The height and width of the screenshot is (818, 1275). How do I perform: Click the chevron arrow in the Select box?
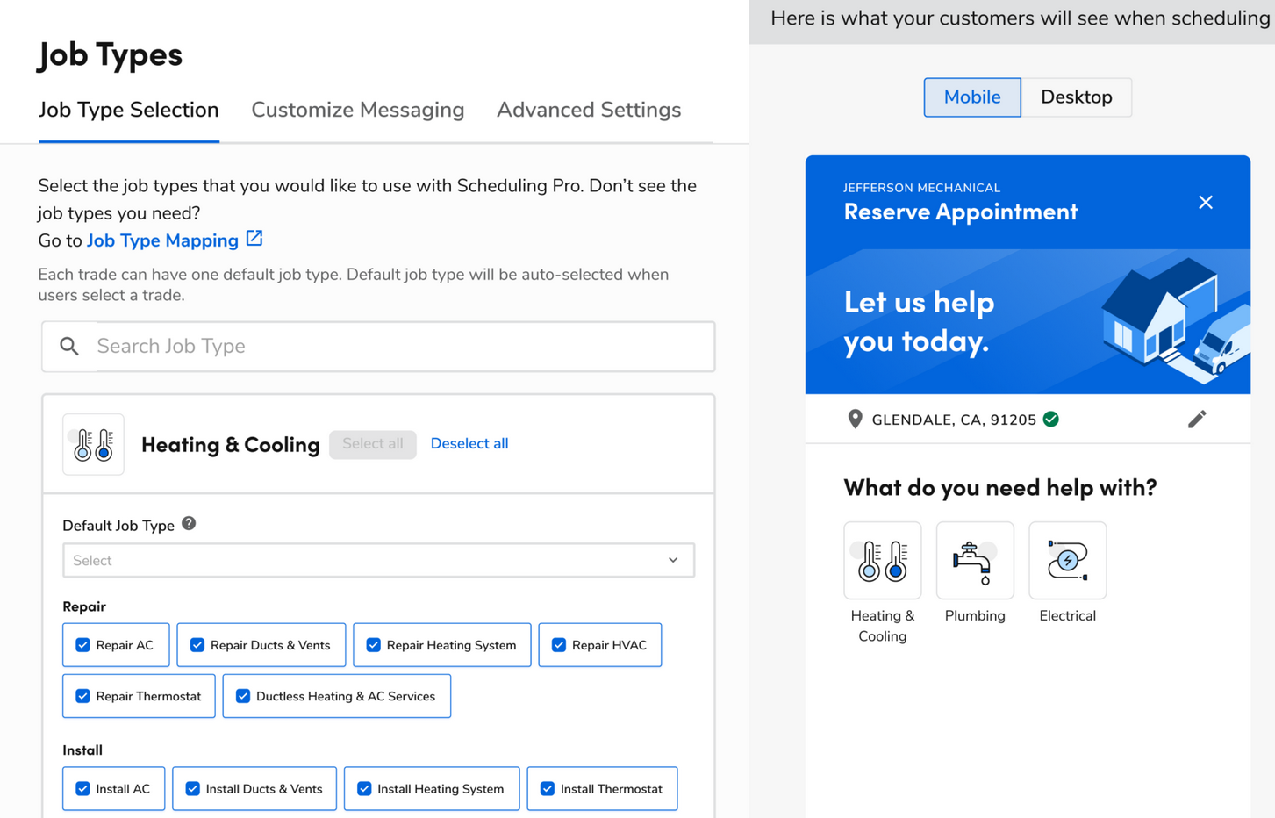point(673,560)
